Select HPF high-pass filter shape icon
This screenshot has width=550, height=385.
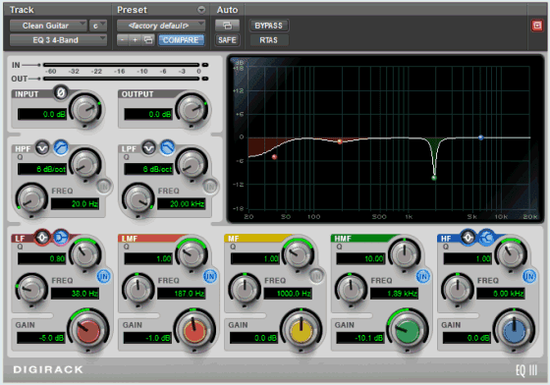[61, 147]
